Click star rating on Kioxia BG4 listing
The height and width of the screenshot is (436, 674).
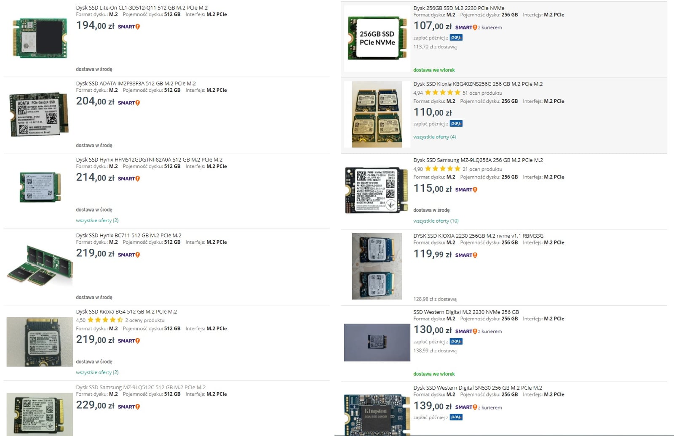point(105,320)
